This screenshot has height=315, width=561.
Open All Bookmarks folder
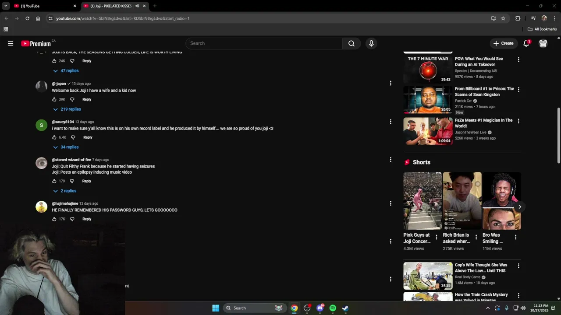tap(542, 29)
